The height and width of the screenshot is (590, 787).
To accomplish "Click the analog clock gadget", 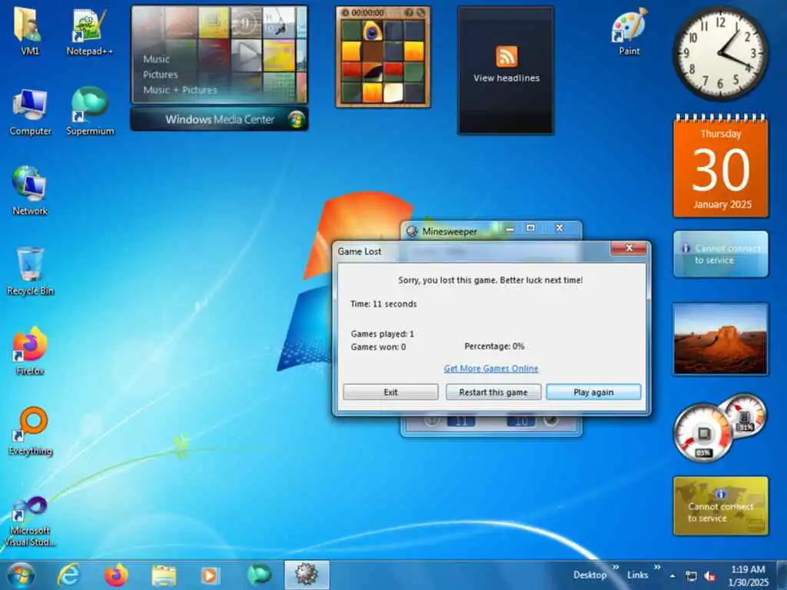I will pos(720,52).
